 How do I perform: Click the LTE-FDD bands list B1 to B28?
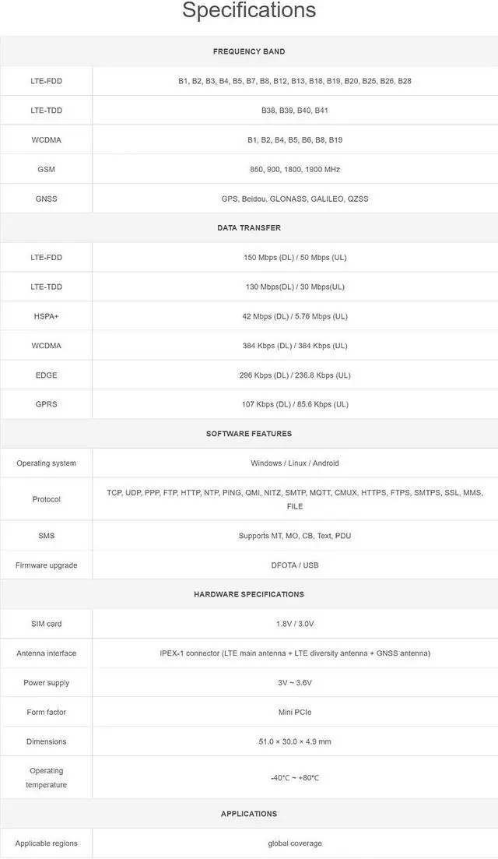pyautogui.click(x=295, y=81)
